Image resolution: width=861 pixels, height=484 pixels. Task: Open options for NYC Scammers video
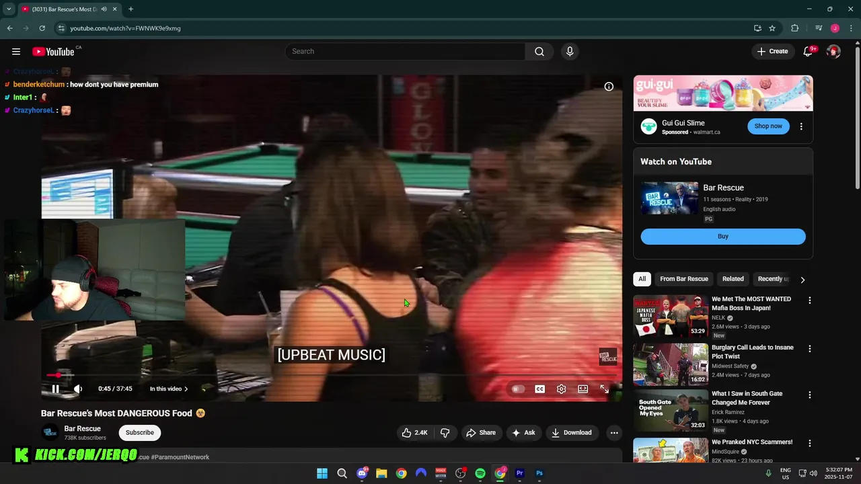(x=810, y=444)
